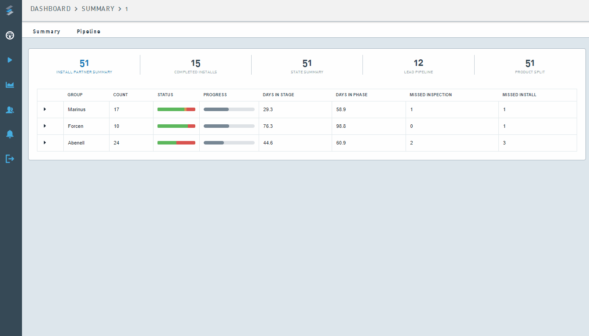Click the Marinus progress bar
Viewport: 589px width, 336px height.
point(229,109)
